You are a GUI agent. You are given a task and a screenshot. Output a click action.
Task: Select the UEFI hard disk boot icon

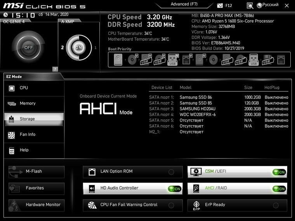pos(200,60)
